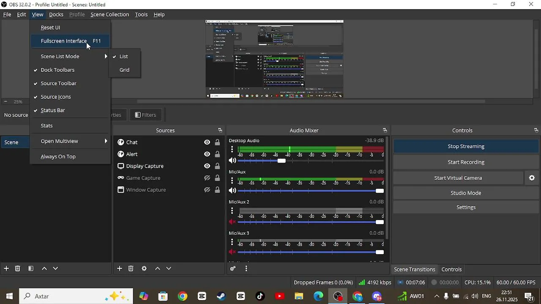541x304 pixels.
Task: Open Desktop Audio options three-dot menu
Action: point(232,149)
